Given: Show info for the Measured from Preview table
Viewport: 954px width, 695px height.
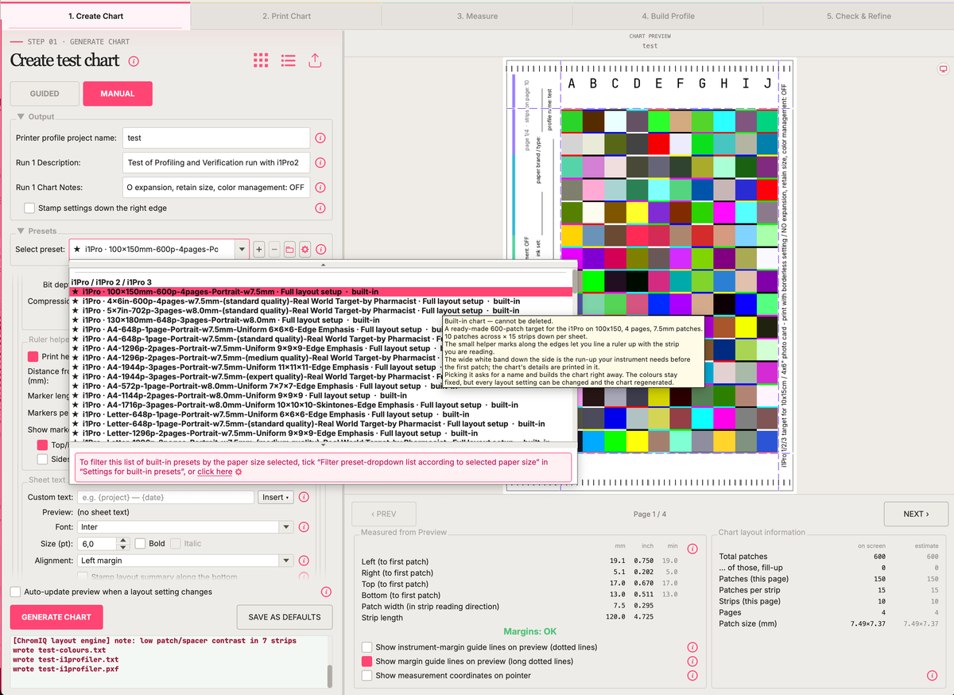Looking at the screenshot, I should click(692, 549).
